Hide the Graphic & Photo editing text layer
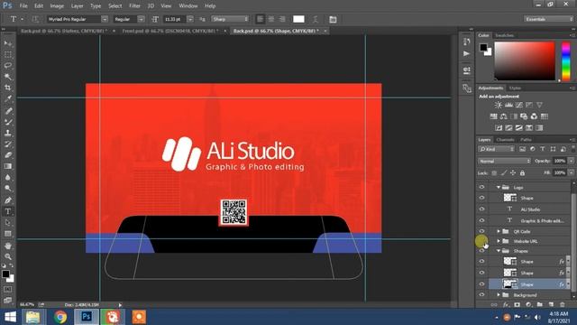577x325 pixels. [481, 220]
